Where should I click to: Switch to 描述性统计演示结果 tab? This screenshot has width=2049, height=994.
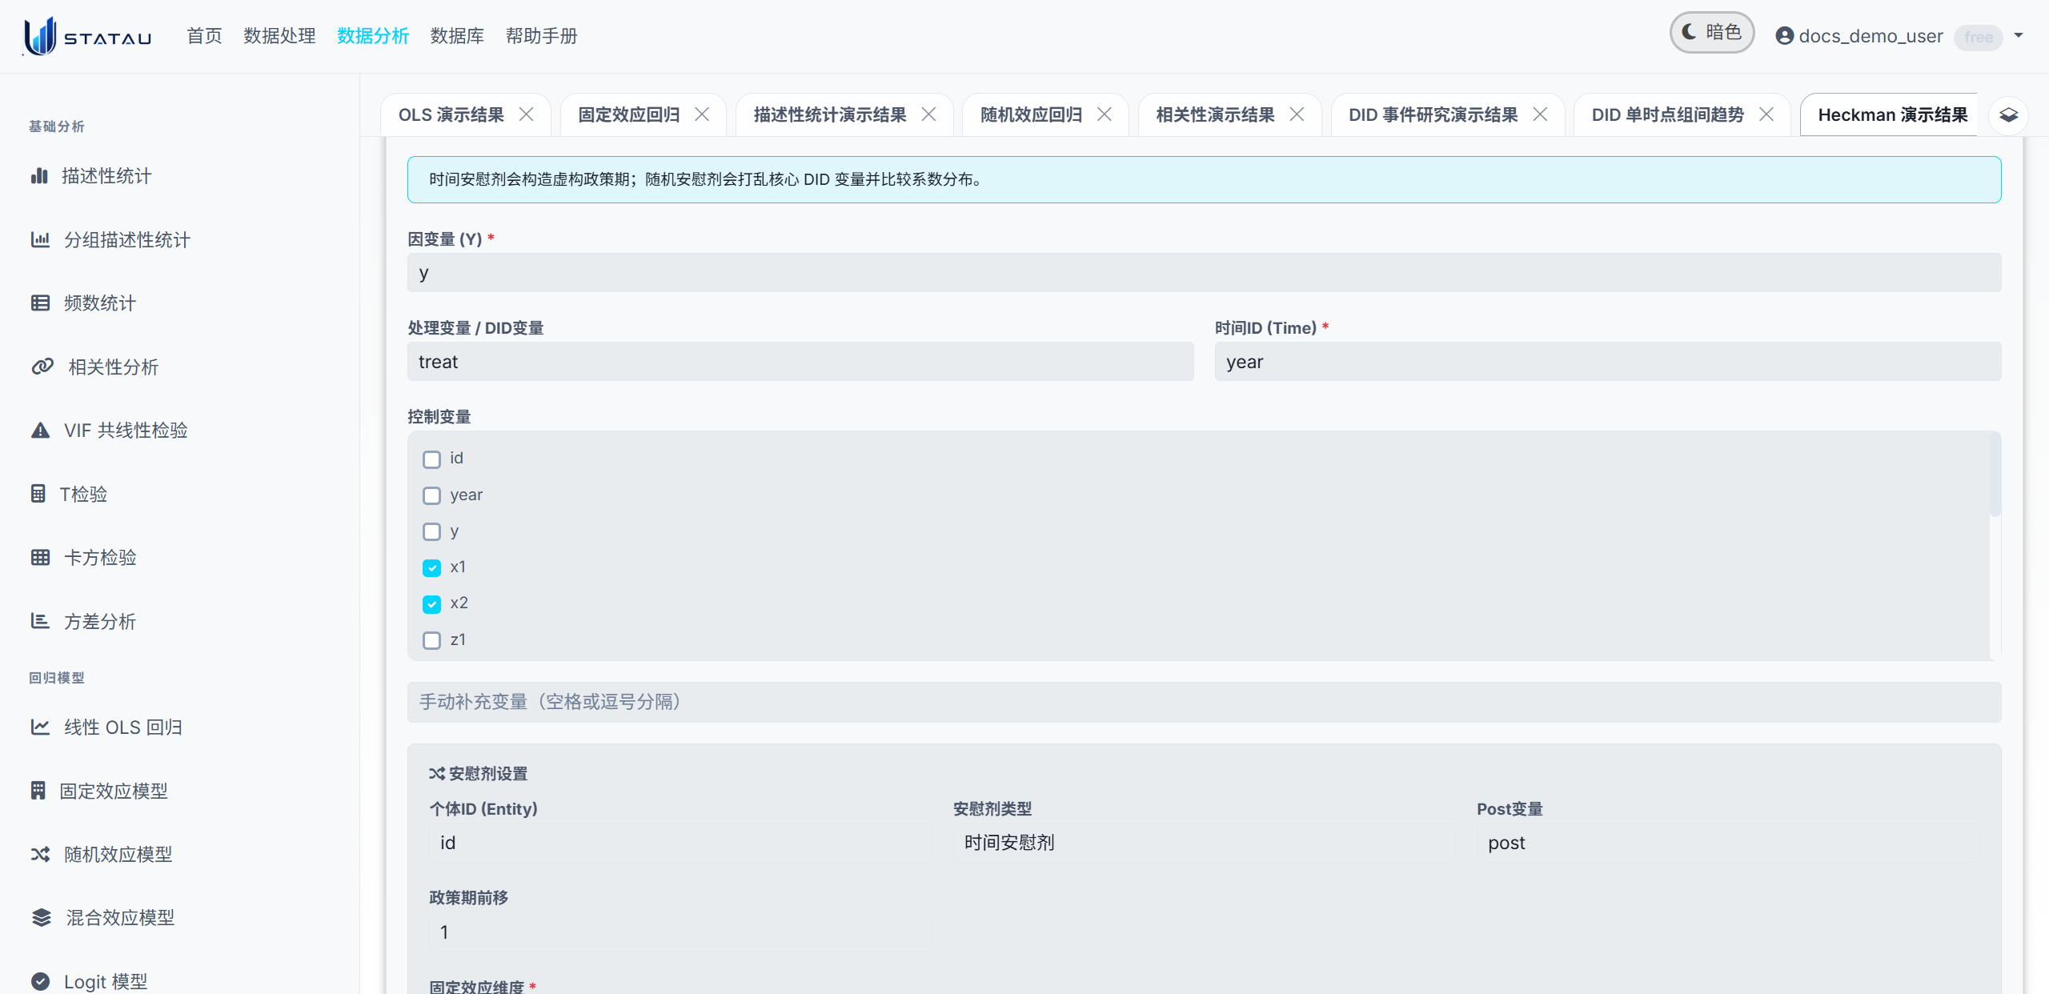(x=830, y=114)
